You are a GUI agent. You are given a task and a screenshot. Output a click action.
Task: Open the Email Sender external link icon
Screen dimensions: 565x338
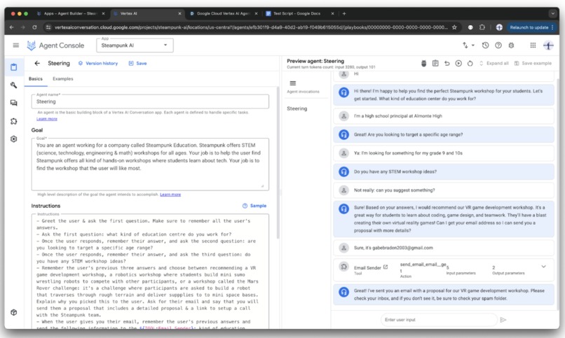pyautogui.click(x=386, y=267)
